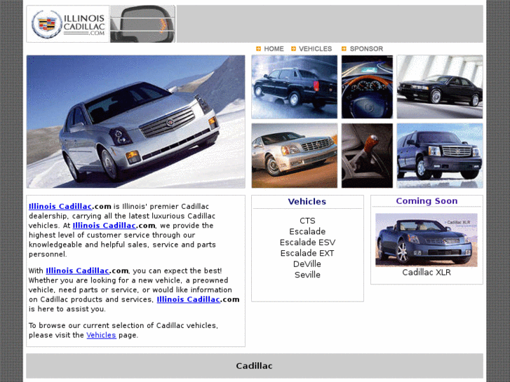Click the Cadillac footer text
This screenshot has width=510, height=382.
pos(255,366)
